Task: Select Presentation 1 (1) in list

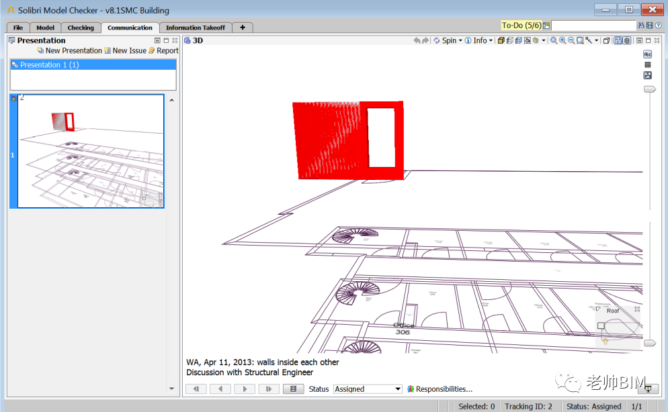Action: 93,64
